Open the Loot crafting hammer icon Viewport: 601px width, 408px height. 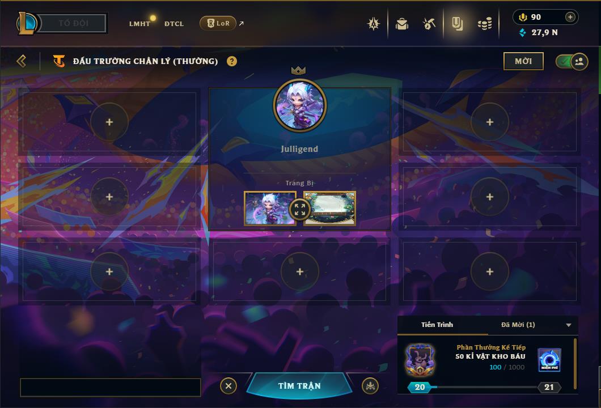(x=429, y=24)
